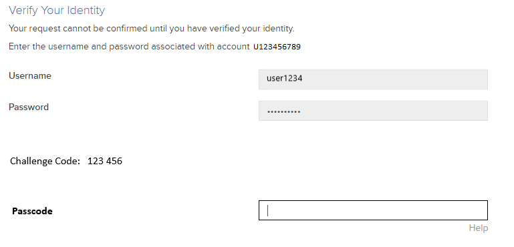Click the Password label text
Screen dimensions: 514x247
(x=29, y=107)
